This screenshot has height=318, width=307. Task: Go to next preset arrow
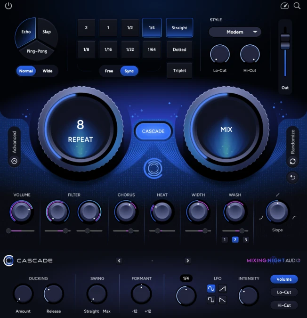tap(188, 261)
